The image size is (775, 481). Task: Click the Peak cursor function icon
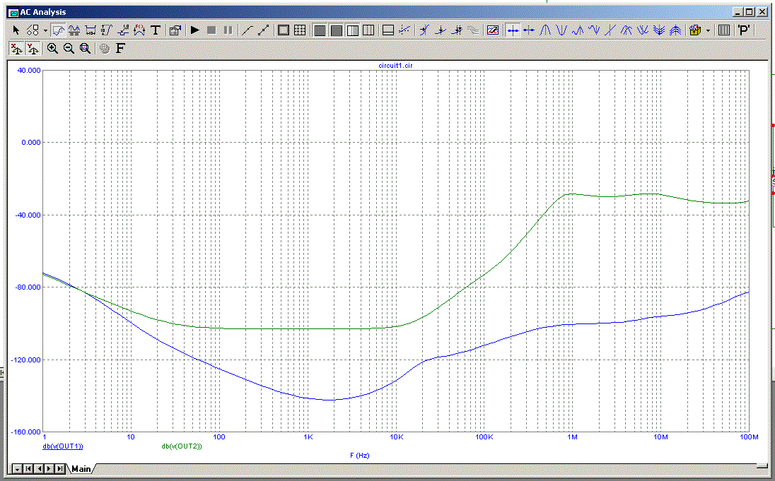[x=545, y=30]
